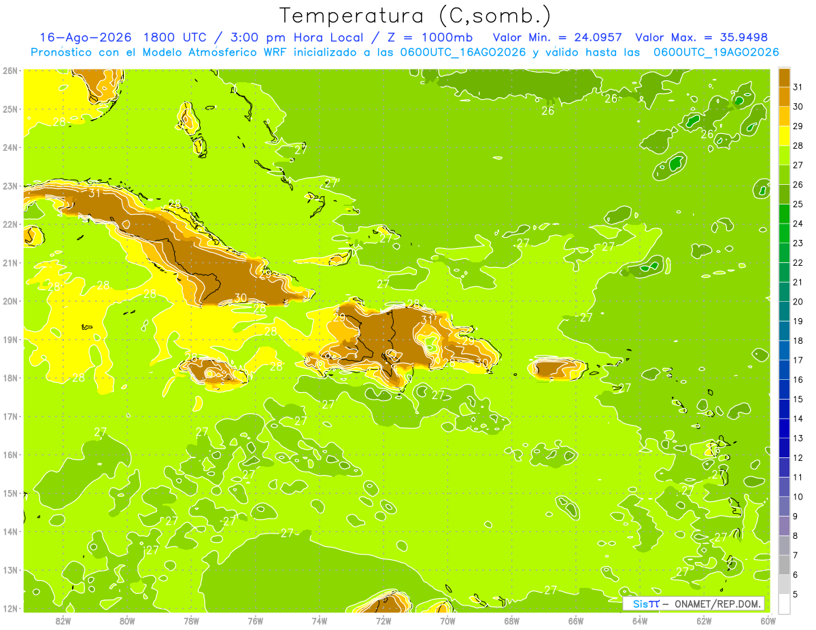Screen dimensions: 816x630
Task: Click the yellow swatch between 28 and 29
Action: [785, 136]
